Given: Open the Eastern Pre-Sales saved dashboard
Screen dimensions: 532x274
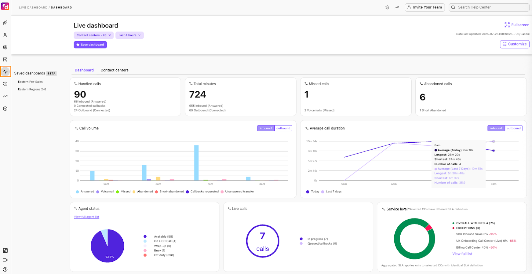Looking at the screenshot, I should (30, 82).
